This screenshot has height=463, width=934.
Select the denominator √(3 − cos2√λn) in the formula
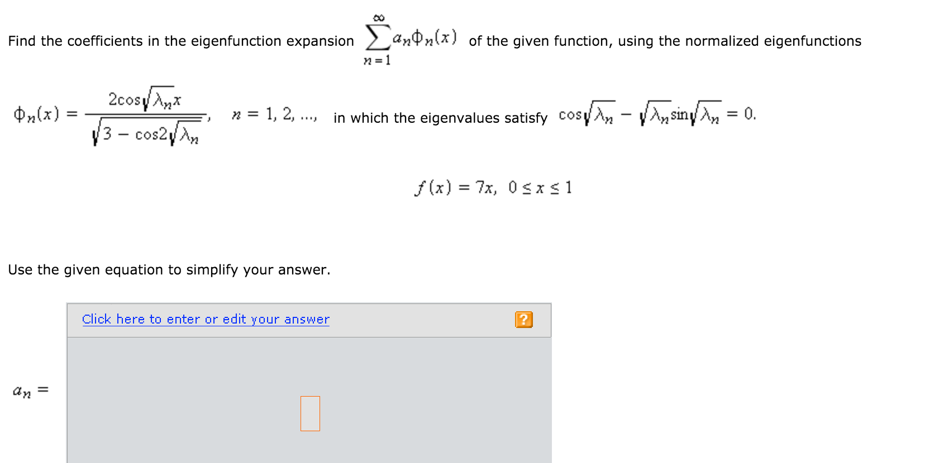coord(146,133)
